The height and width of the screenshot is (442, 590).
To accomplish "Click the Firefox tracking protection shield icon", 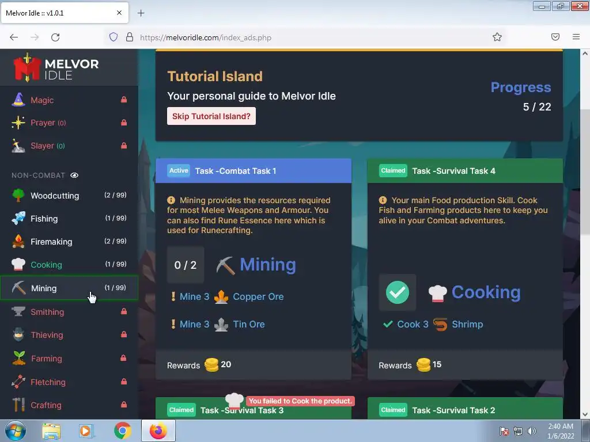I will pyautogui.click(x=114, y=37).
